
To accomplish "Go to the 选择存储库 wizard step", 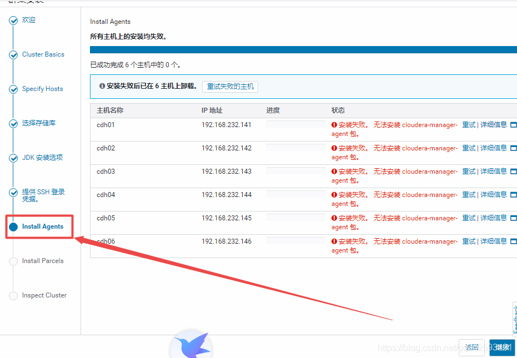I will pyautogui.click(x=38, y=123).
